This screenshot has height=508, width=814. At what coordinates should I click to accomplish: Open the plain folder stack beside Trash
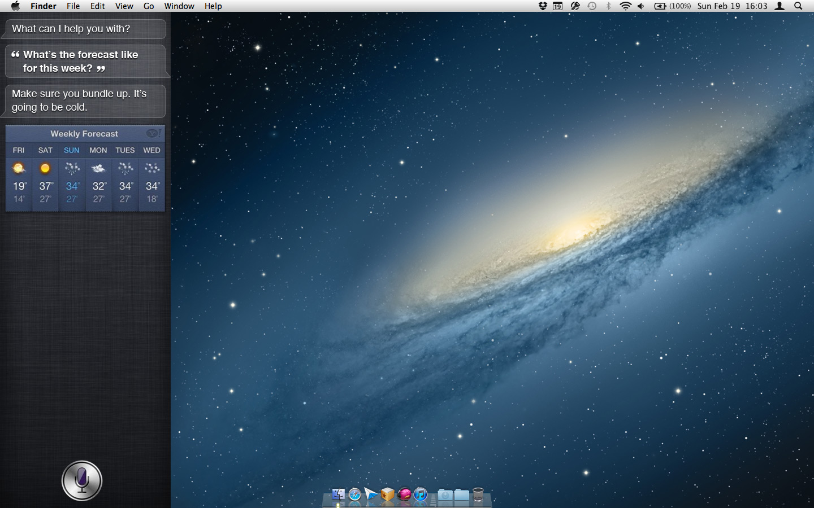click(461, 494)
